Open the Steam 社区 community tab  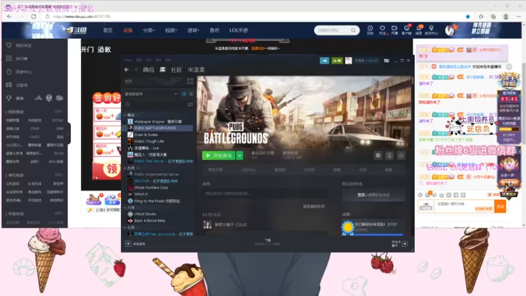pos(176,70)
